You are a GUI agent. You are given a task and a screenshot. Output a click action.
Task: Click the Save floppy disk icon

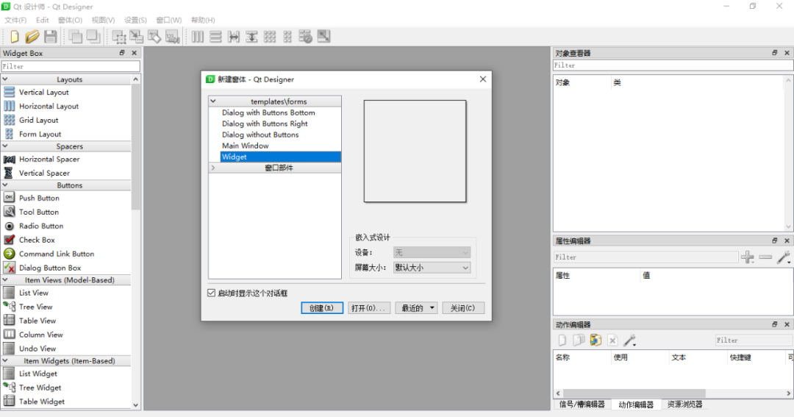50,37
